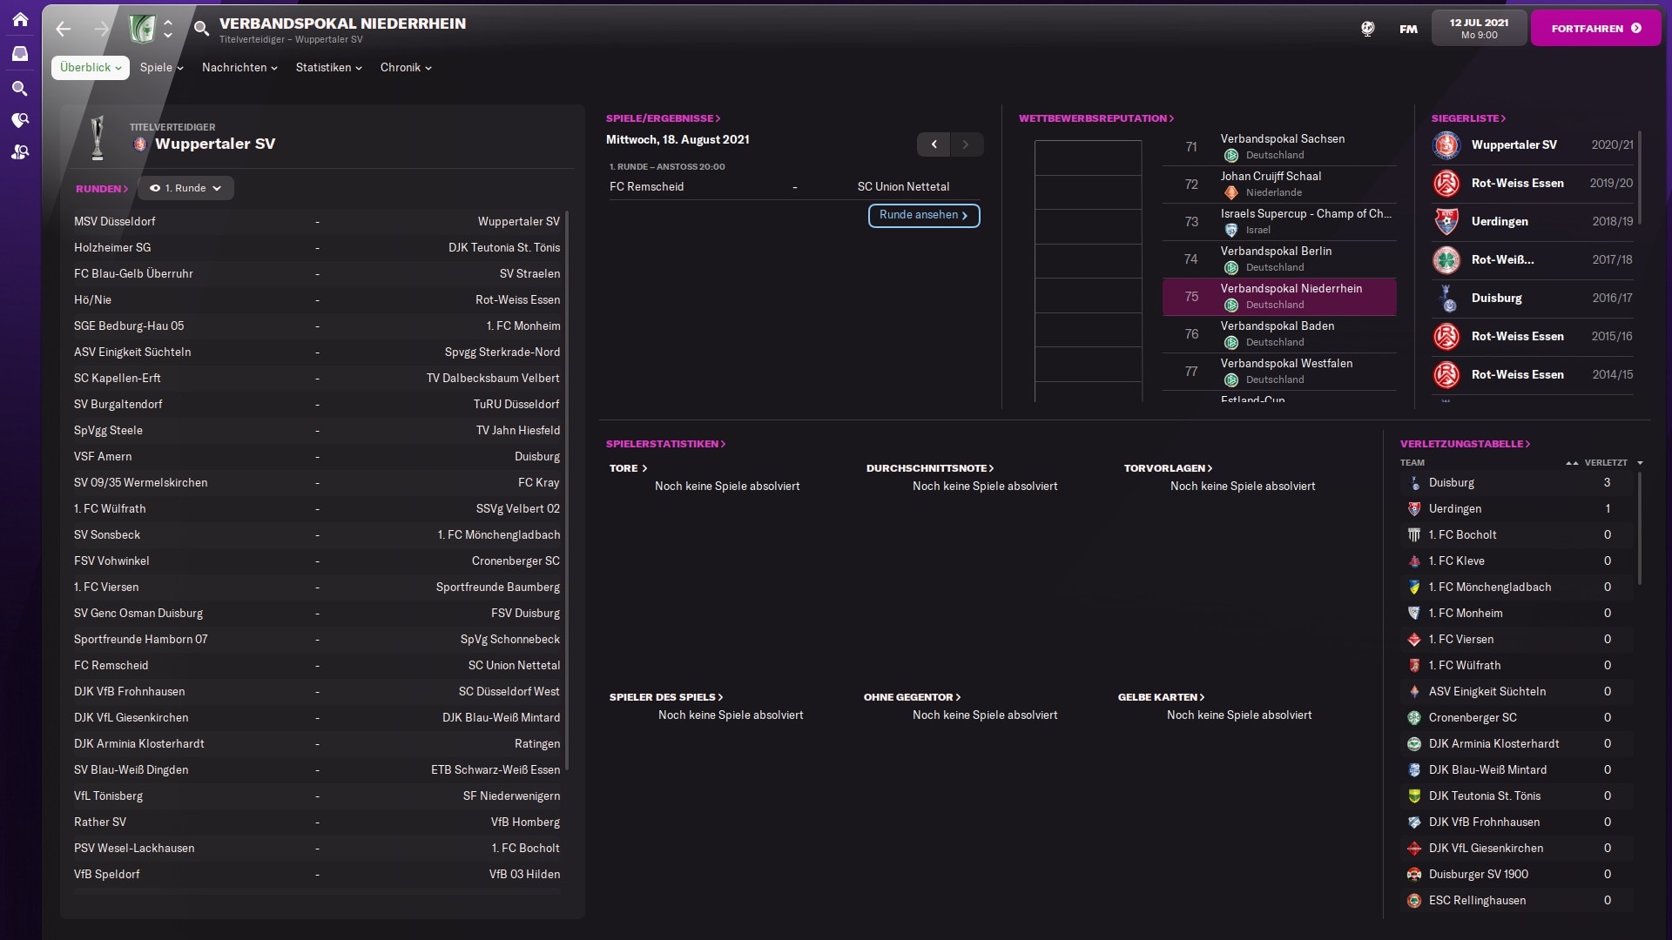Expand the Überblick dropdown
1672x940 pixels.
point(91,68)
